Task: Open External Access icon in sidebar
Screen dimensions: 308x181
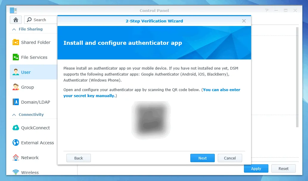Action: click(16, 142)
